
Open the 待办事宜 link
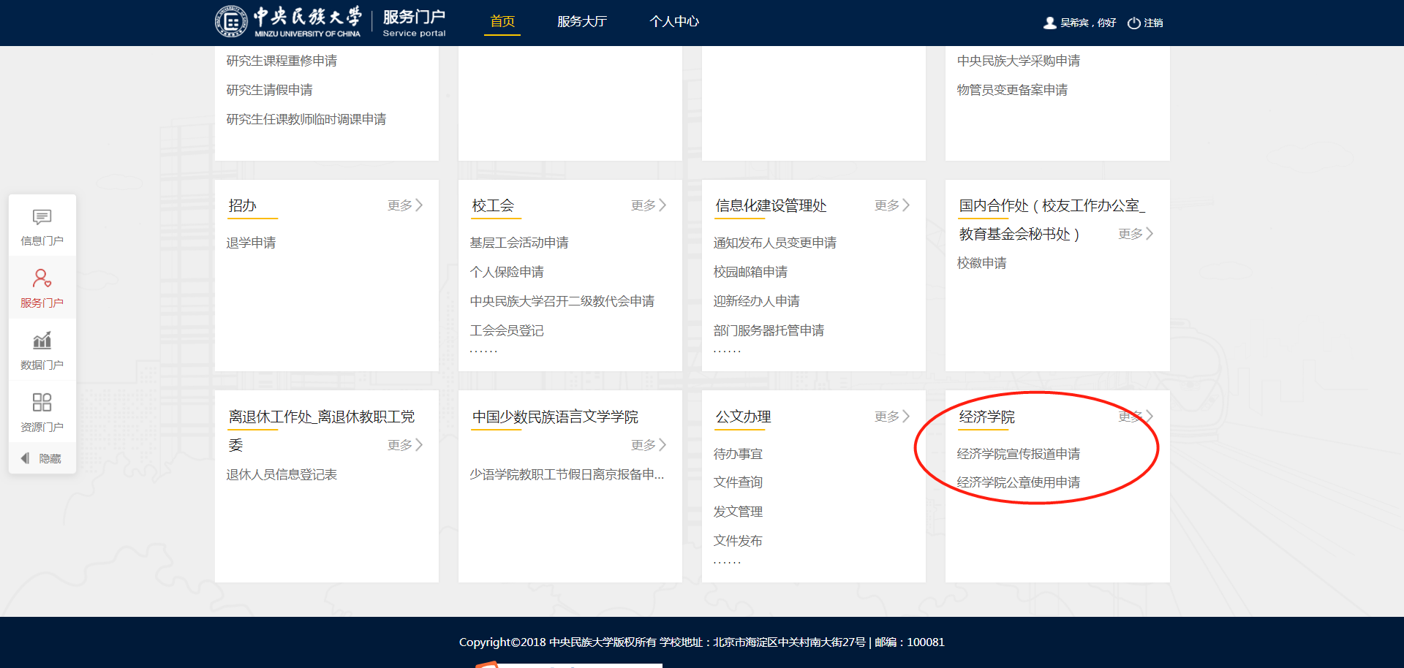point(738,454)
